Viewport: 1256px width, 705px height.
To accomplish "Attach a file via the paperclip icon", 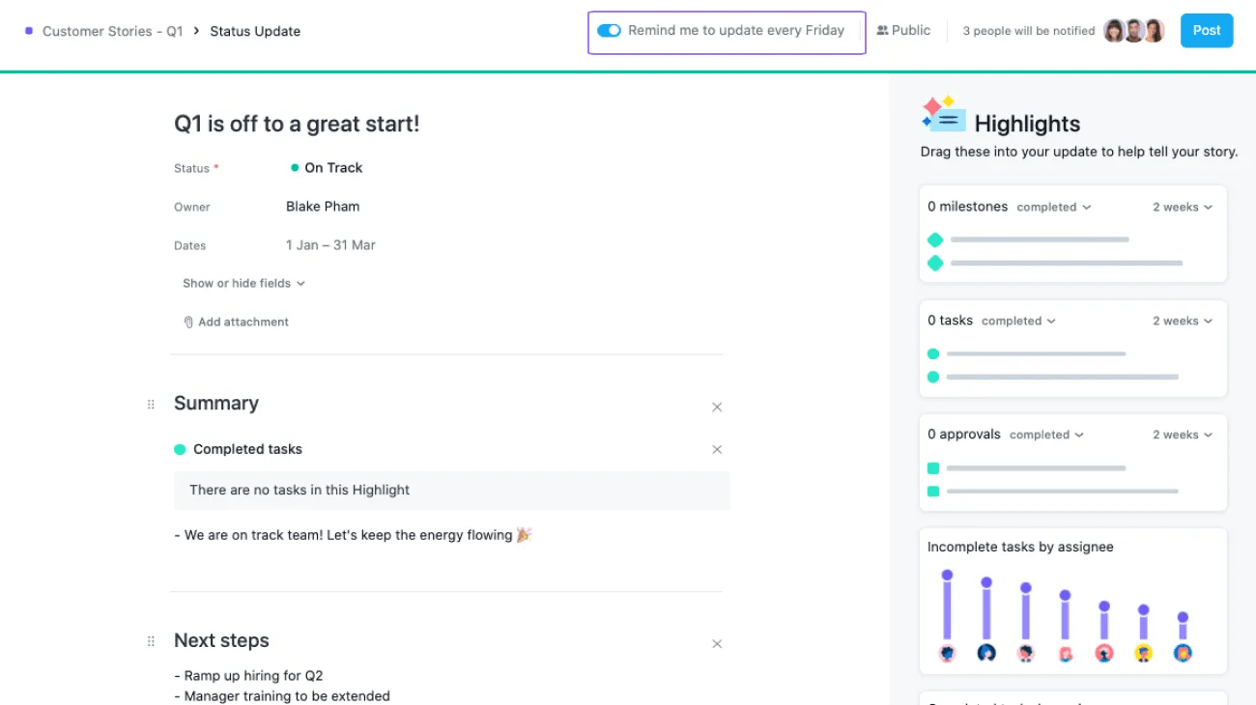I will point(188,322).
